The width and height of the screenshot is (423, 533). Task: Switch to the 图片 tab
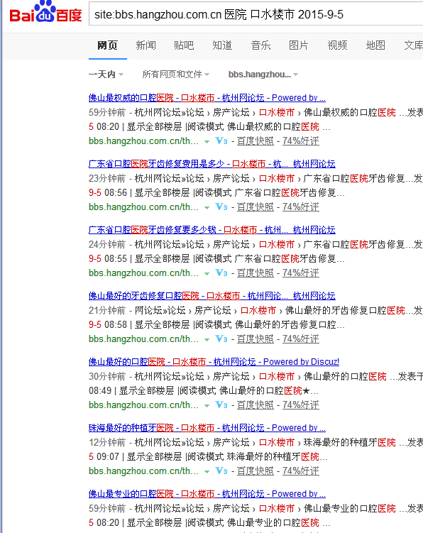[x=299, y=45]
